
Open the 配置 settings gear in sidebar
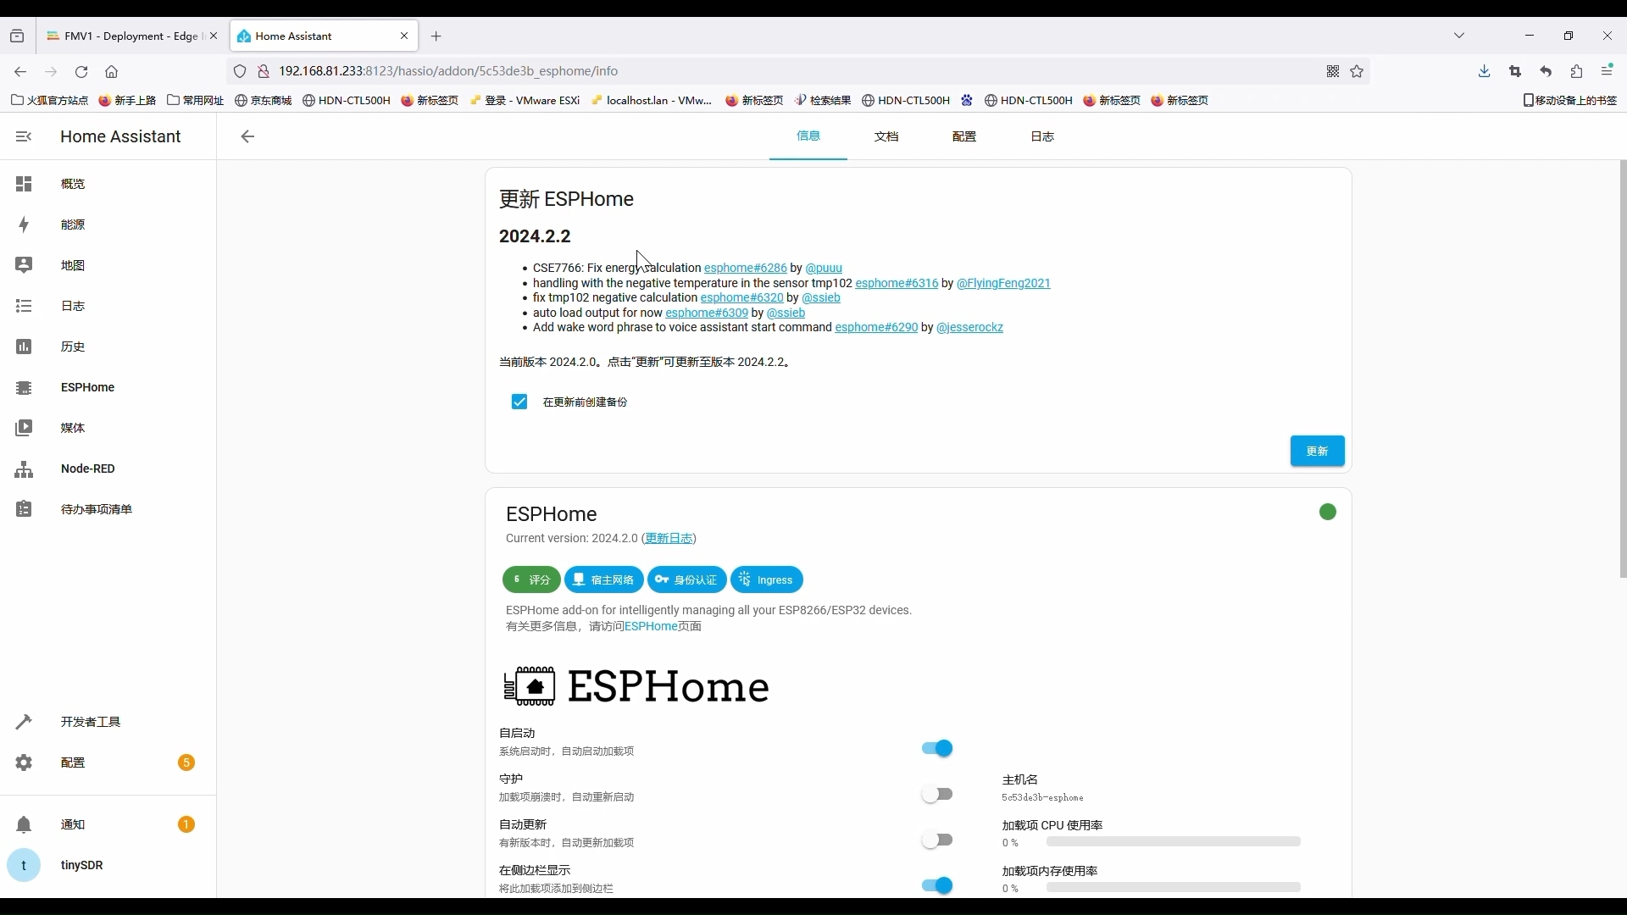[x=24, y=762]
